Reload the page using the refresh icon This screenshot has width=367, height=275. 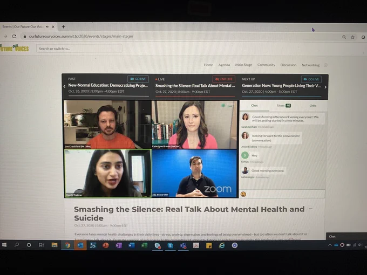click(14, 36)
